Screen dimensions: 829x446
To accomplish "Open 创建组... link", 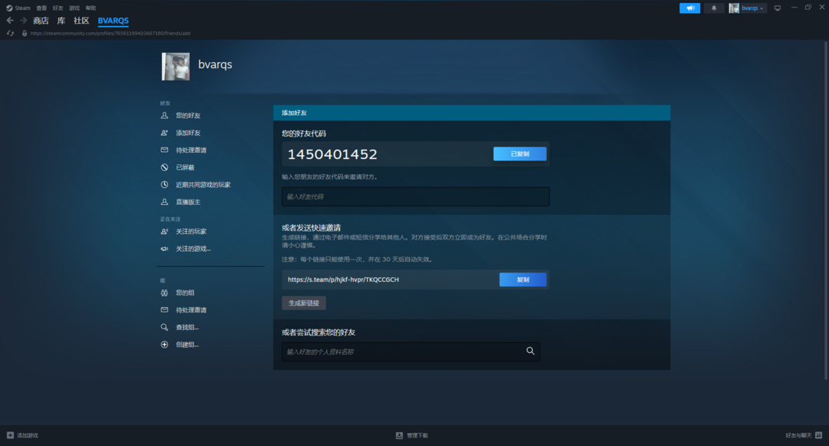I will (x=187, y=345).
